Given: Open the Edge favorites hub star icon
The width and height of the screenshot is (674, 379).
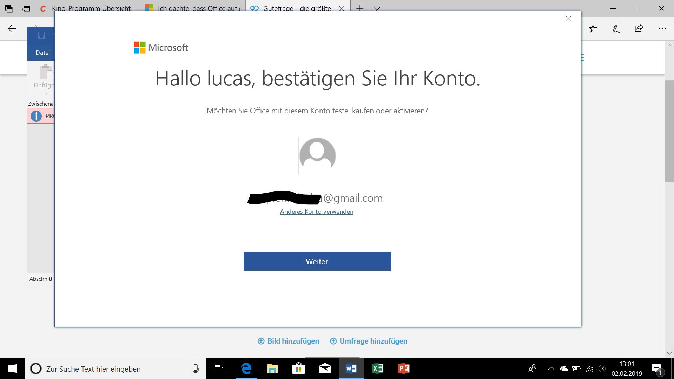Looking at the screenshot, I should [x=593, y=29].
